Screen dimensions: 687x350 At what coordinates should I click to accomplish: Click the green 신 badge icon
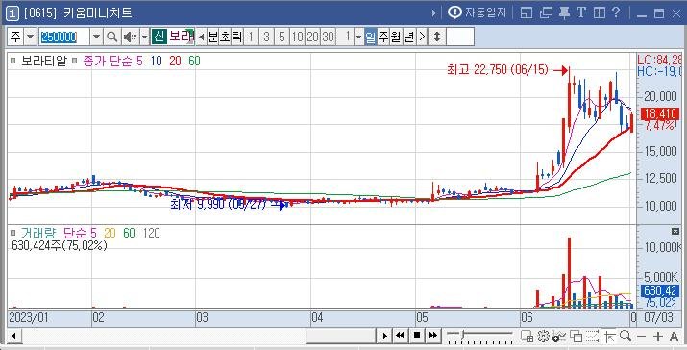pyautogui.click(x=159, y=37)
